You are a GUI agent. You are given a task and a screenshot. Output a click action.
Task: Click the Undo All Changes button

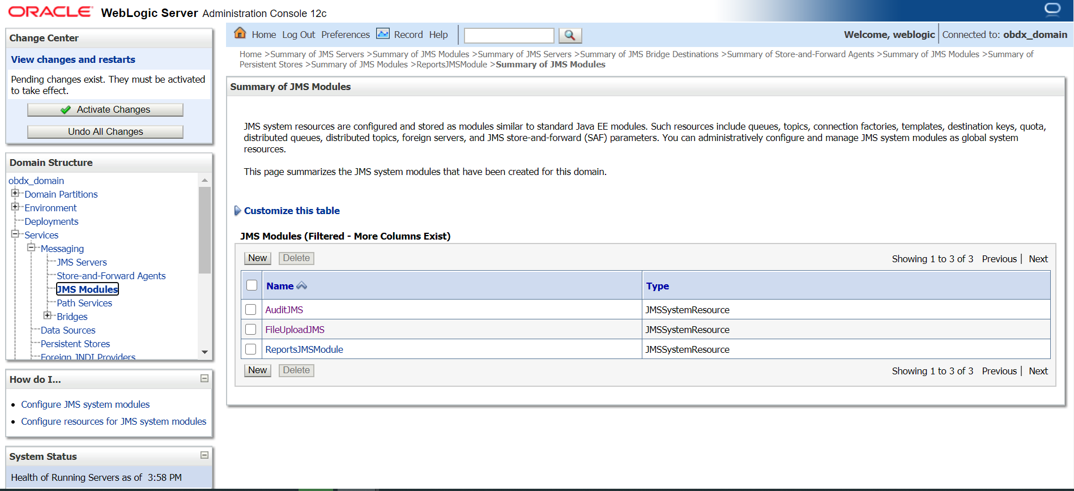[x=105, y=132]
